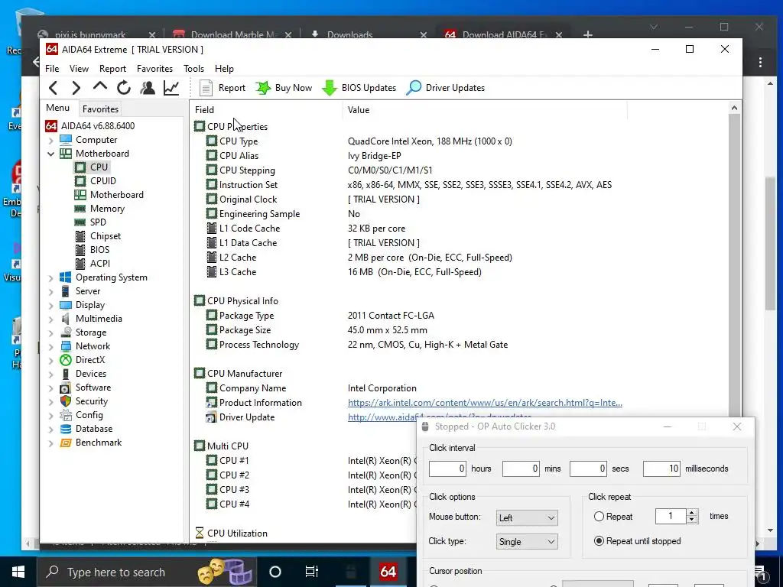The width and height of the screenshot is (783, 587).
Task: Switch to the Favorites tab in the side panel
Action: pos(100,109)
